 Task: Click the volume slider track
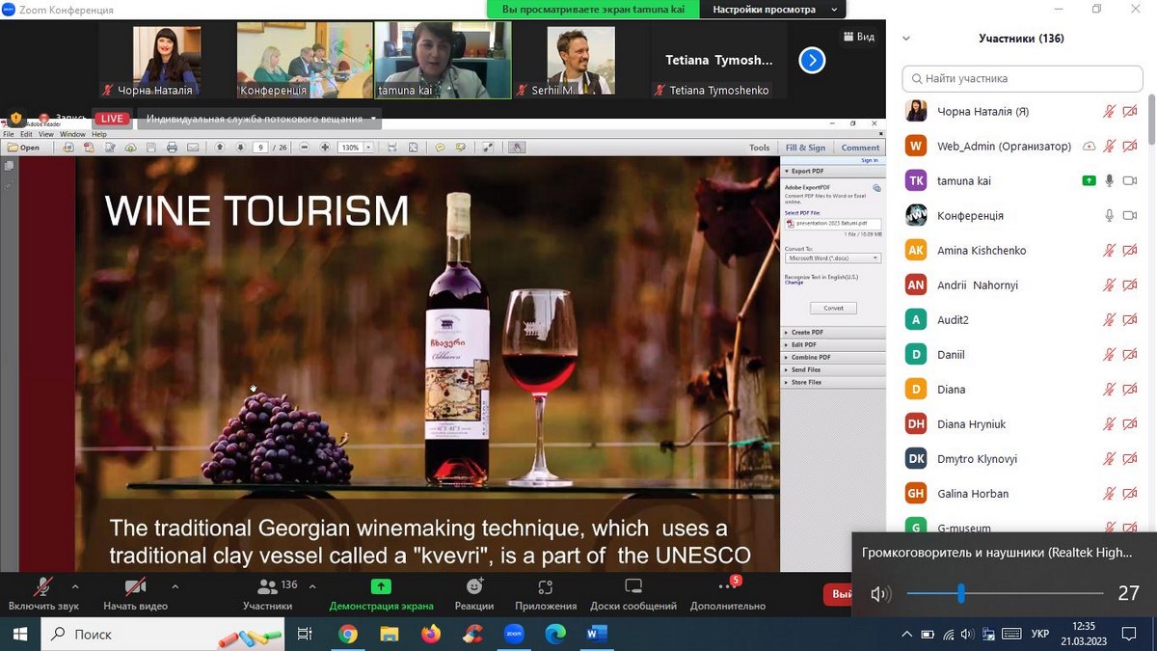(x=1032, y=593)
